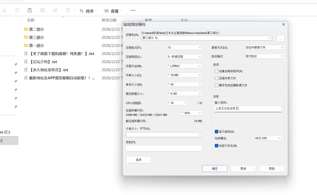
Task: Click the Rename icon in Explorer toolbar
Action: (x=42, y=10)
